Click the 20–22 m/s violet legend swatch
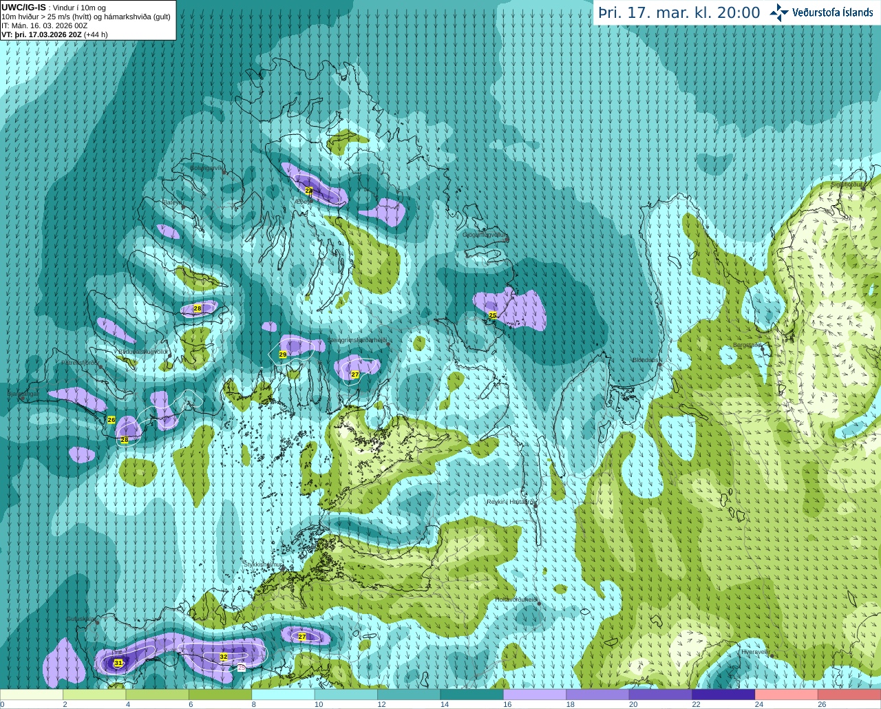This screenshot has height=709, width=881. 661,695
